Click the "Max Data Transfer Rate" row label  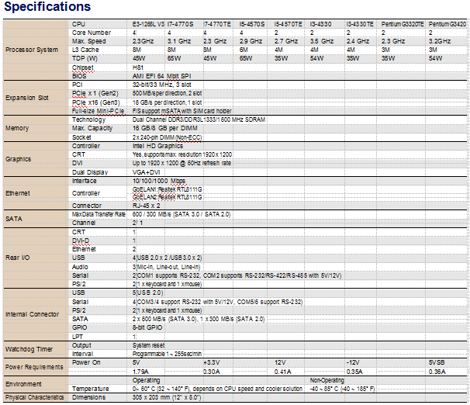pos(98,214)
